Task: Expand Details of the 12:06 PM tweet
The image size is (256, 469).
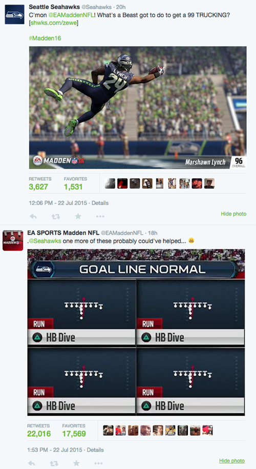Action: coord(100,203)
